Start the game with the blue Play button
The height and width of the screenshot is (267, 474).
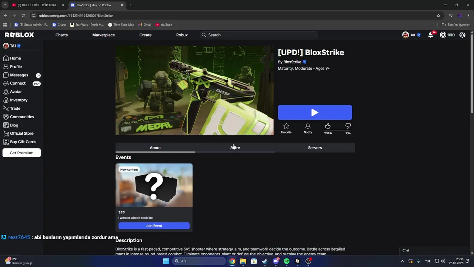click(x=315, y=112)
